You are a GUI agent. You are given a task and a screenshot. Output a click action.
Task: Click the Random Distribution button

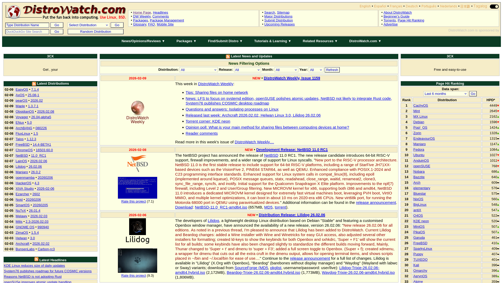(x=95, y=31)
